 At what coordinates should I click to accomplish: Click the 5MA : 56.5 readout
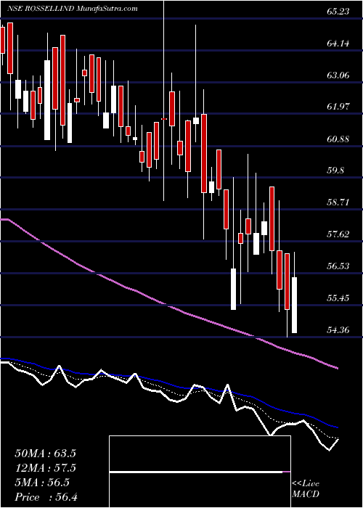pyautogui.click(x=41, y=483)
